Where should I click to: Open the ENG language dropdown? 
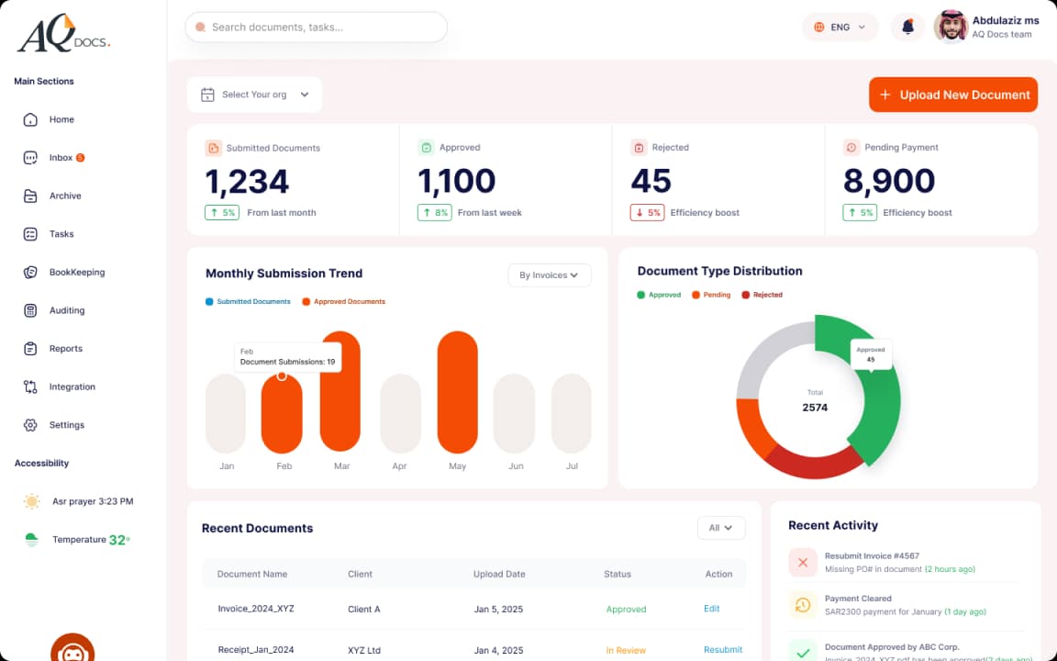tap(840, 27)
